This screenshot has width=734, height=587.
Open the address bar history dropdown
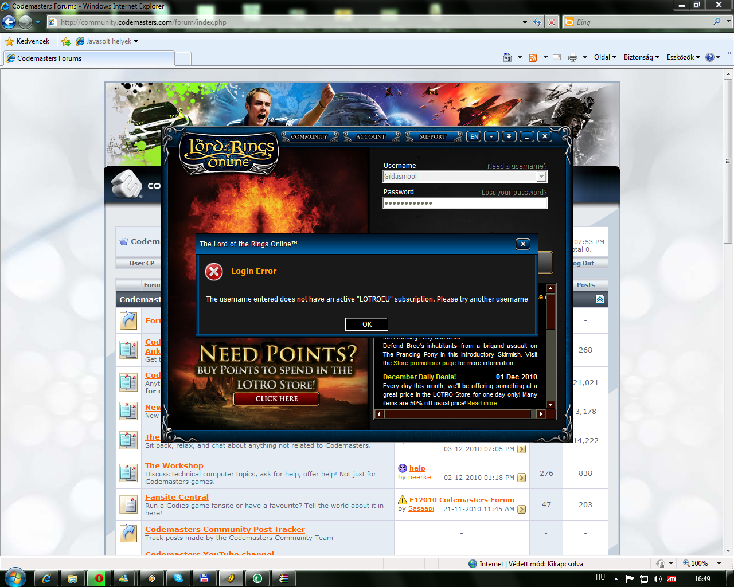pyautogui.click(x=525, y=22)
